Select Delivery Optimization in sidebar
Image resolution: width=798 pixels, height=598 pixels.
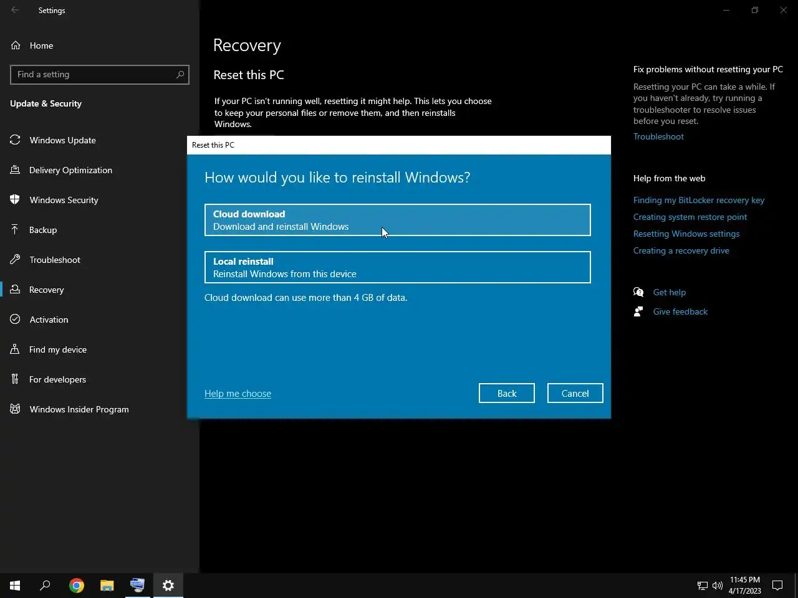[100, 170]
